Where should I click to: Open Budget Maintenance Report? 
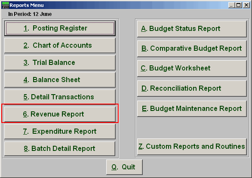click(192, 109)
